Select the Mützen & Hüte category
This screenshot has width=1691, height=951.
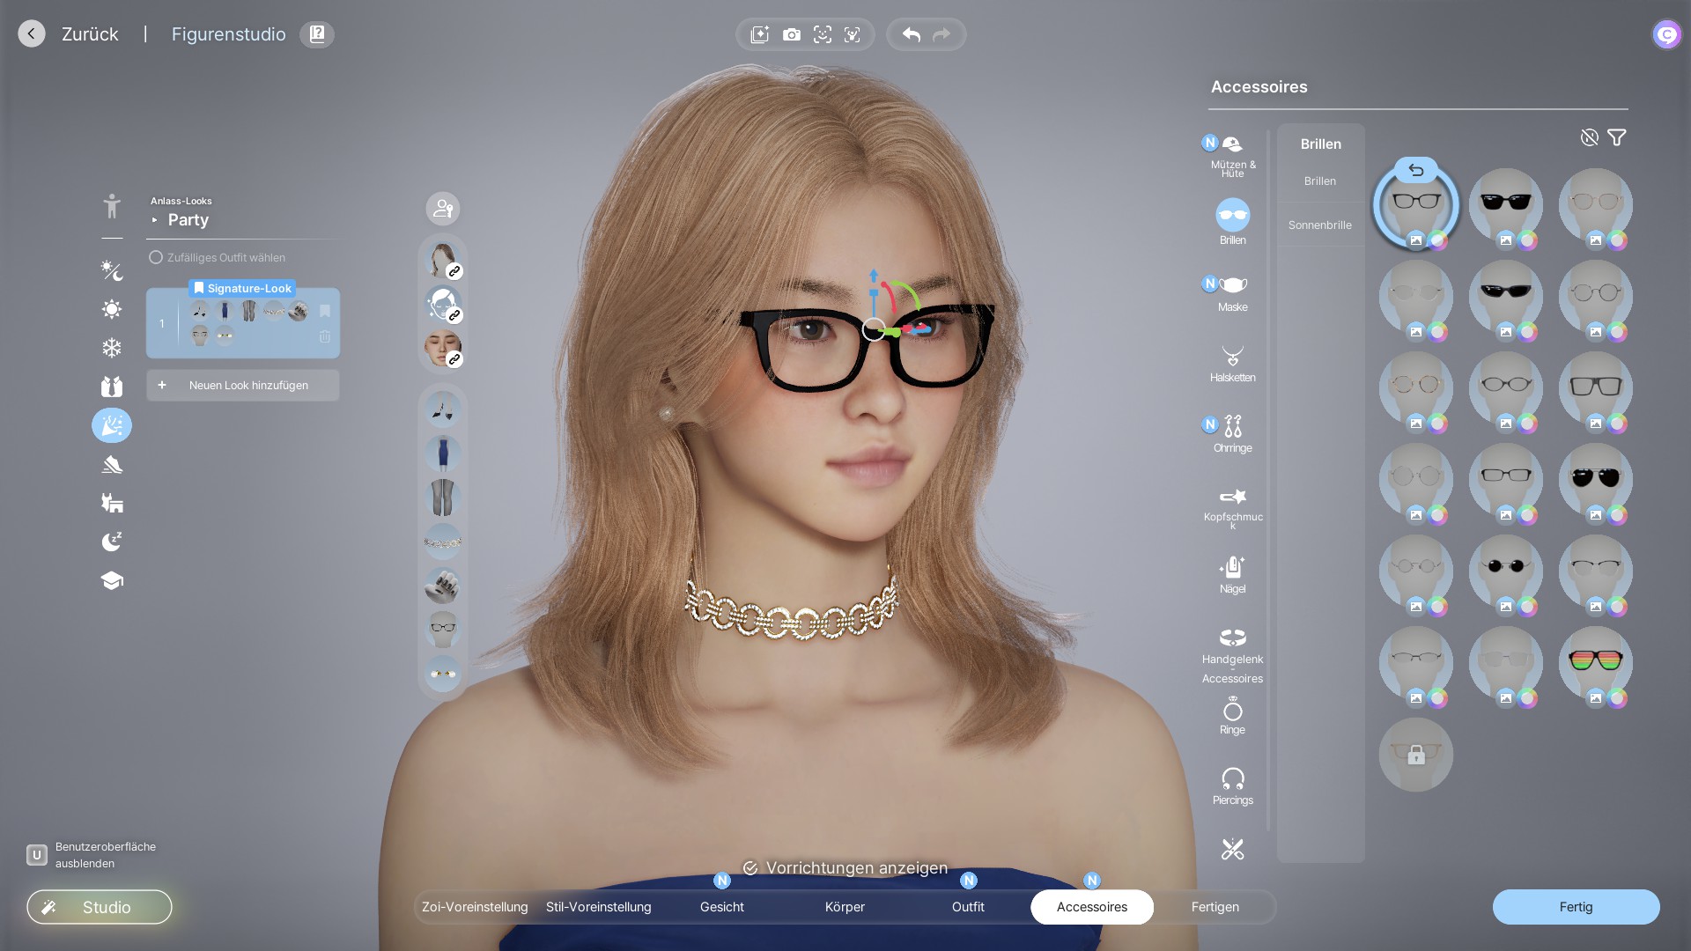[x=1233, y=156]
